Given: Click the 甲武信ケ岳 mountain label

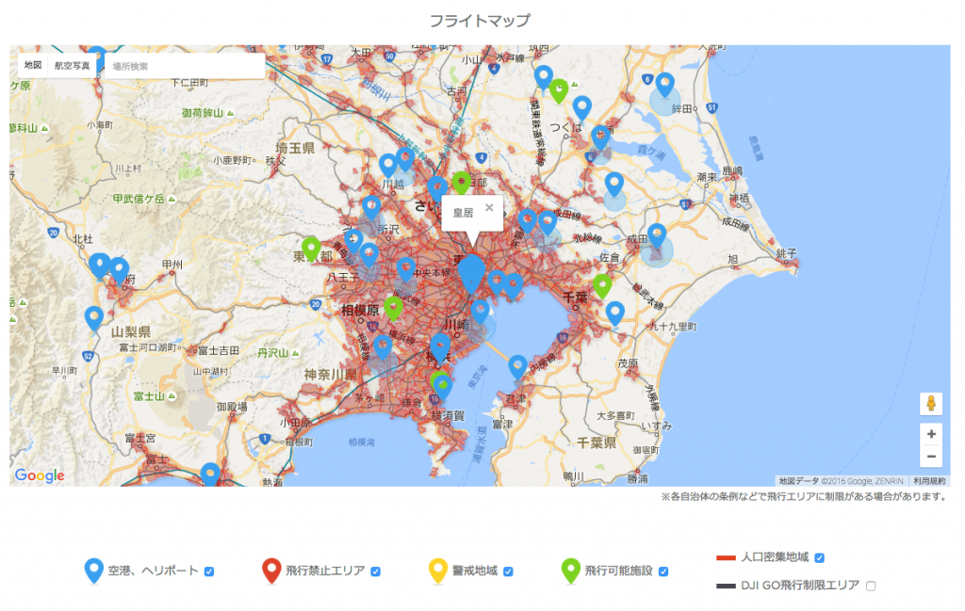Looking at the screenshot, I should tap(139, 199).
